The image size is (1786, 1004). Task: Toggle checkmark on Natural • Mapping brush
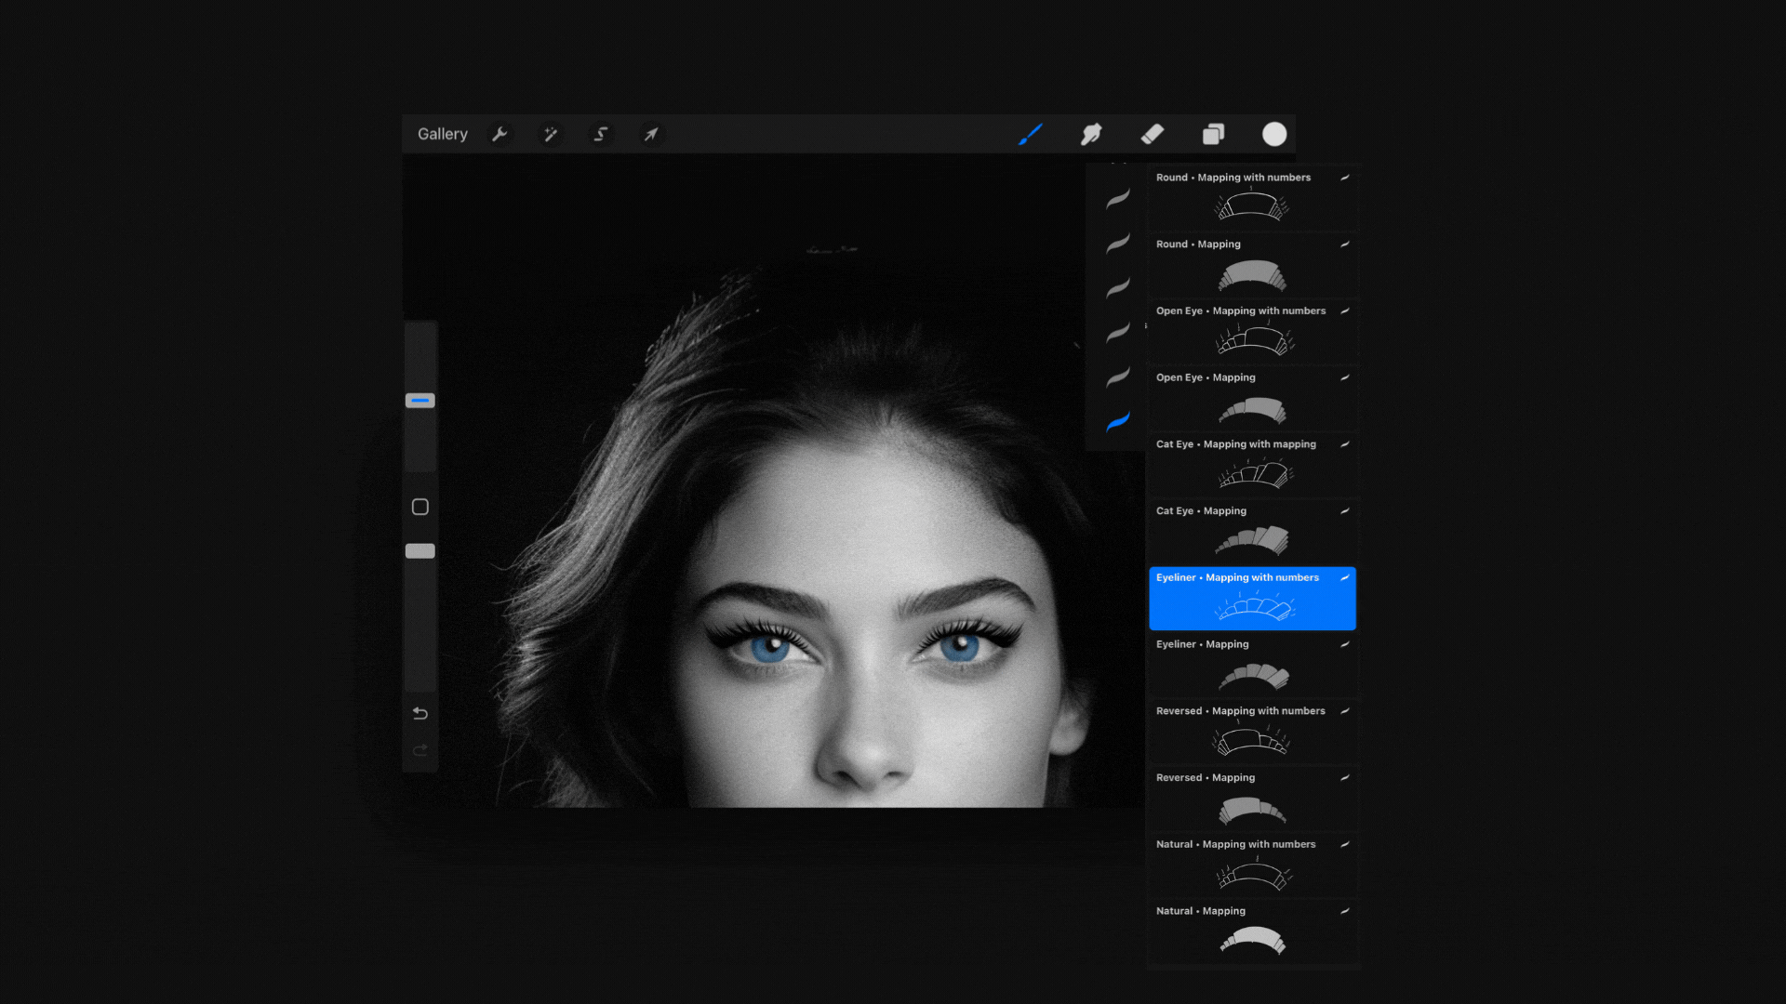coord(1342,911)
